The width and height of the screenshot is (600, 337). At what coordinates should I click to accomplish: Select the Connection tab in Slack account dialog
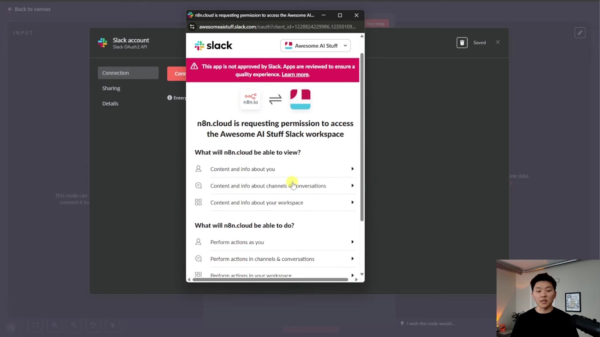pos(128,73)
